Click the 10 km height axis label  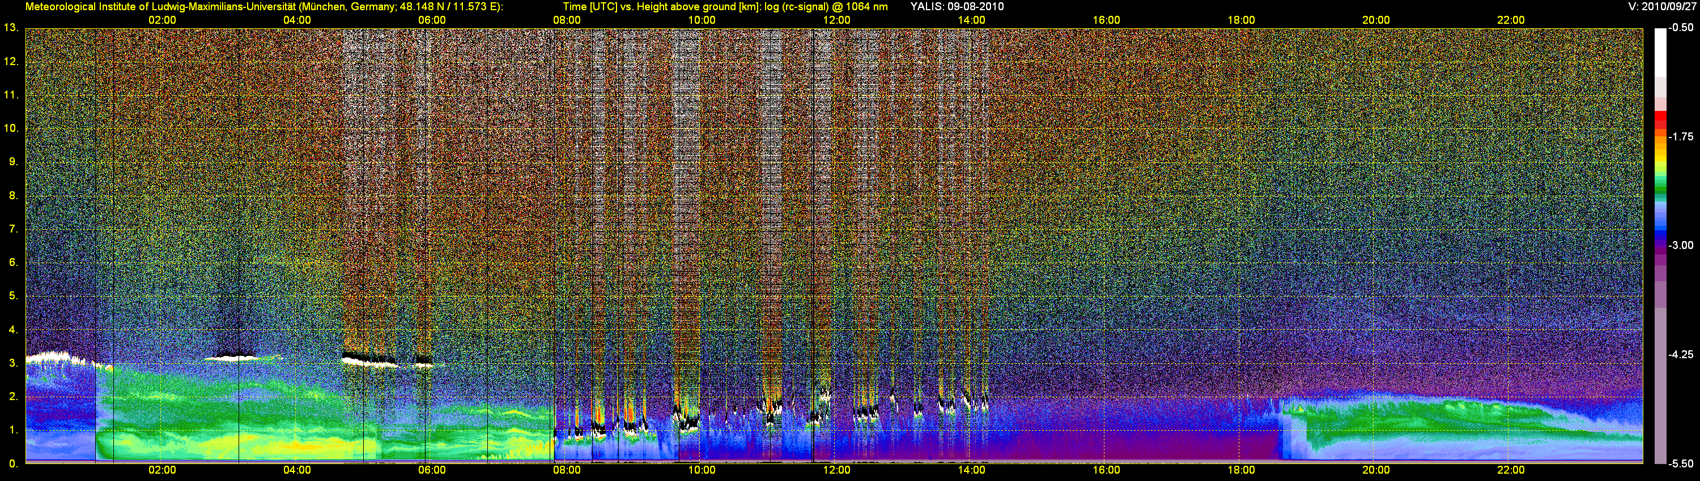[x=11, y=128]
